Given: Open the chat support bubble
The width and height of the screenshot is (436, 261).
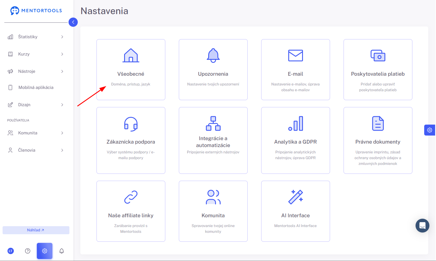Looking at the screenshot, I should pos(422,226).
